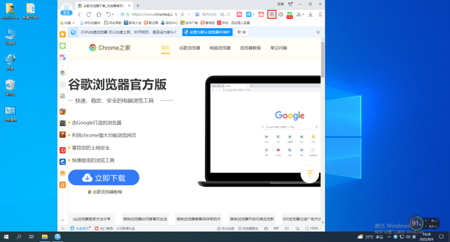This screenshot has width=450, height=242.
Task: Click the round back-to-top arrow button
Action: pos(310,174)
